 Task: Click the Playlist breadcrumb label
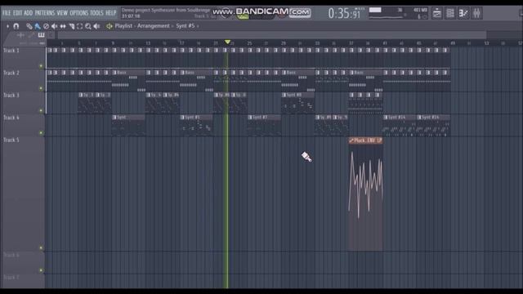pyautogui.click(x=123, y=25)
